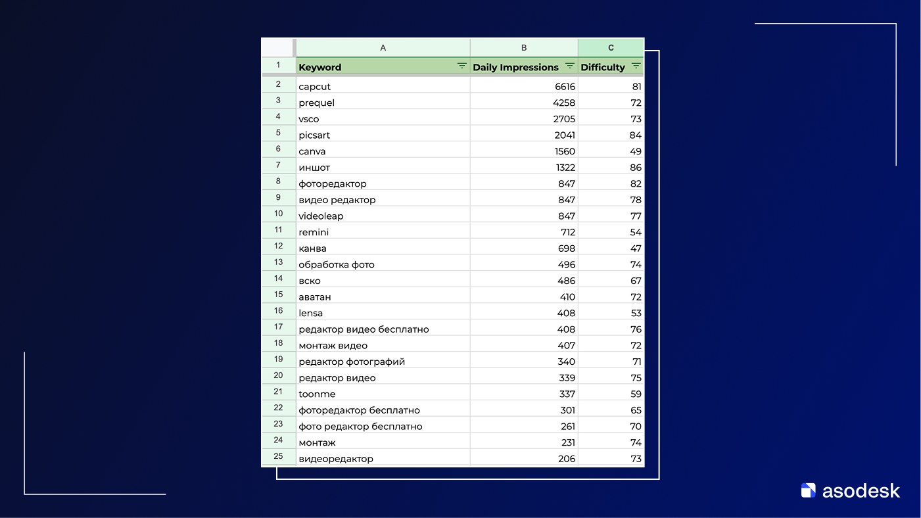Open the Keyword column filter icon
Viewport: 921px width, 518px height.
461,66
